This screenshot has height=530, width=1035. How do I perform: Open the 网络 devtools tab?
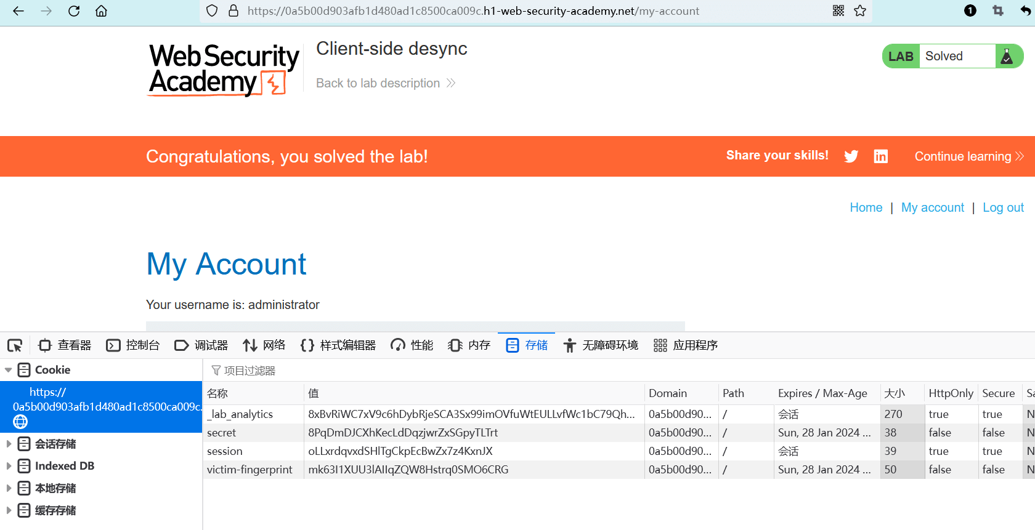pos(264,345)
